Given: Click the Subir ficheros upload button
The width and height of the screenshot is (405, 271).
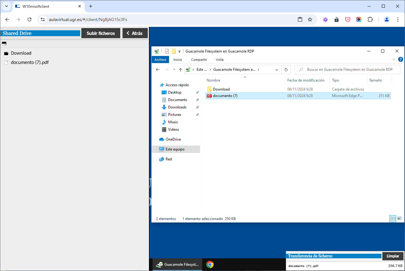Looking at the screenshot, I should point(101,33).
